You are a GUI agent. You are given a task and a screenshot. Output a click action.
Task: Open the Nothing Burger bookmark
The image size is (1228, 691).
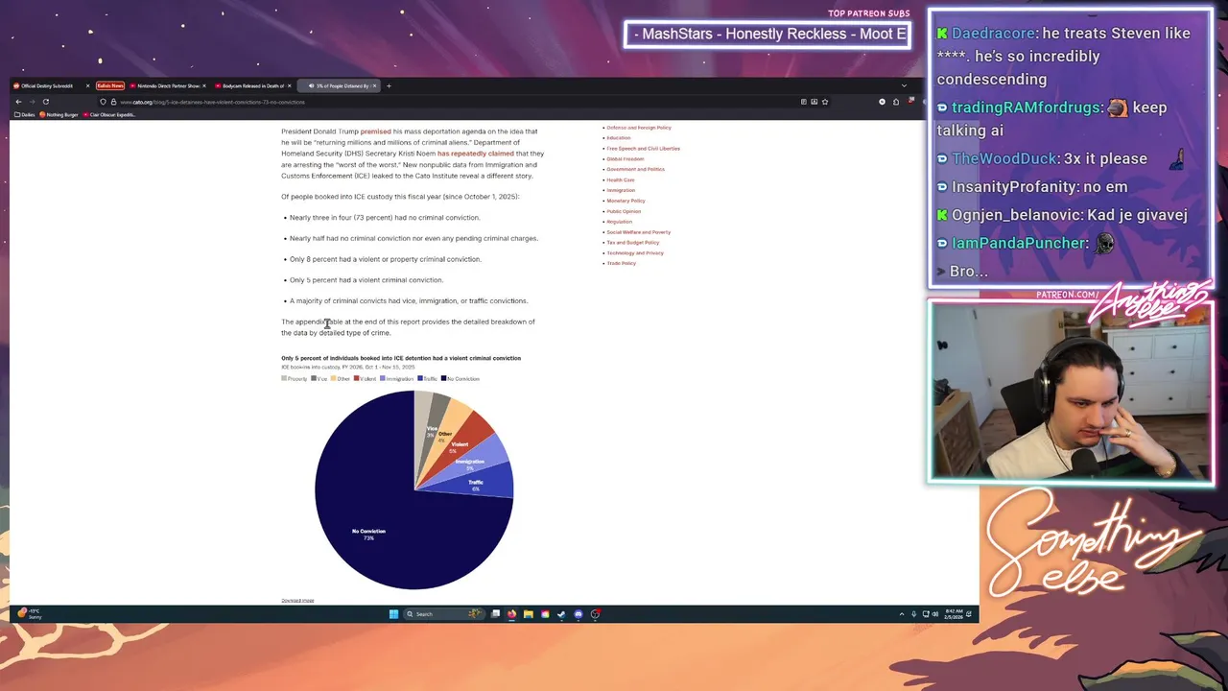point(59,114)
